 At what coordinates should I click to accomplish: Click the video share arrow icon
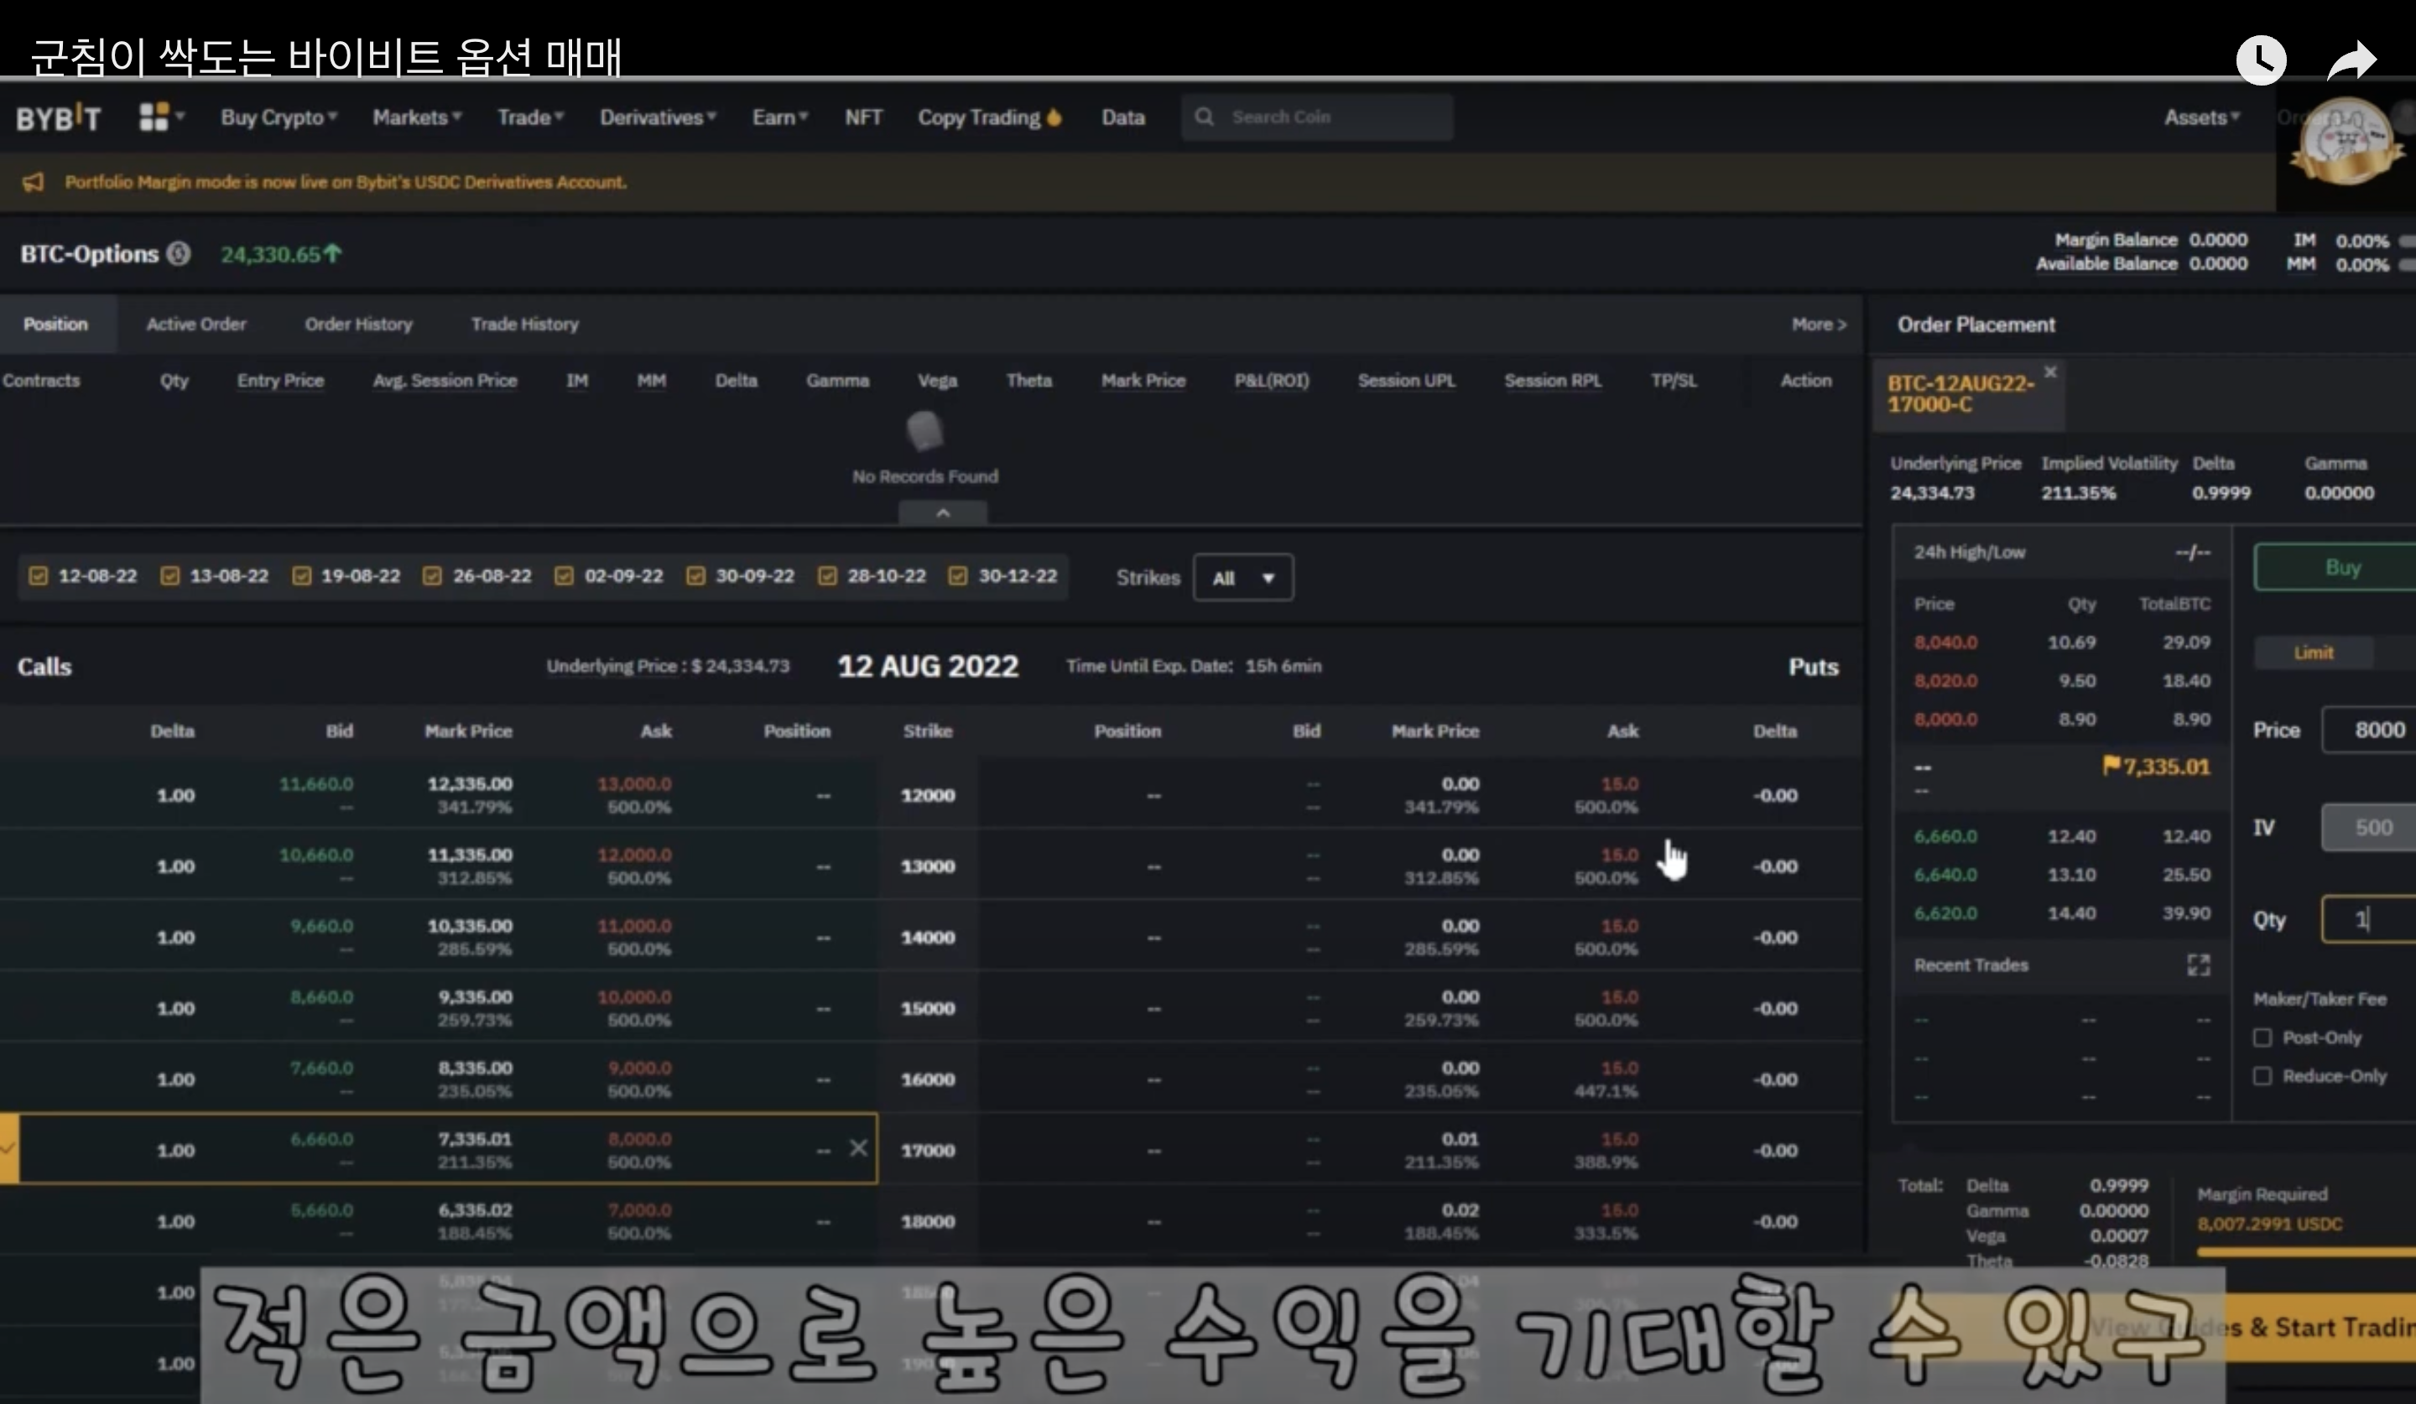click(2351, 62)
